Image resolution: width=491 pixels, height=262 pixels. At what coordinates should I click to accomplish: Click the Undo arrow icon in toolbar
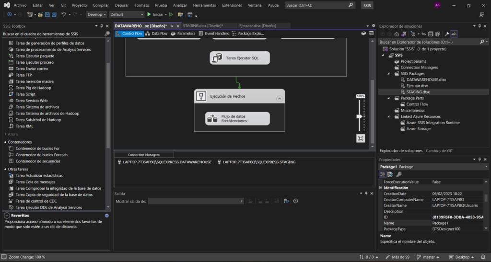(x=64, y=14)
